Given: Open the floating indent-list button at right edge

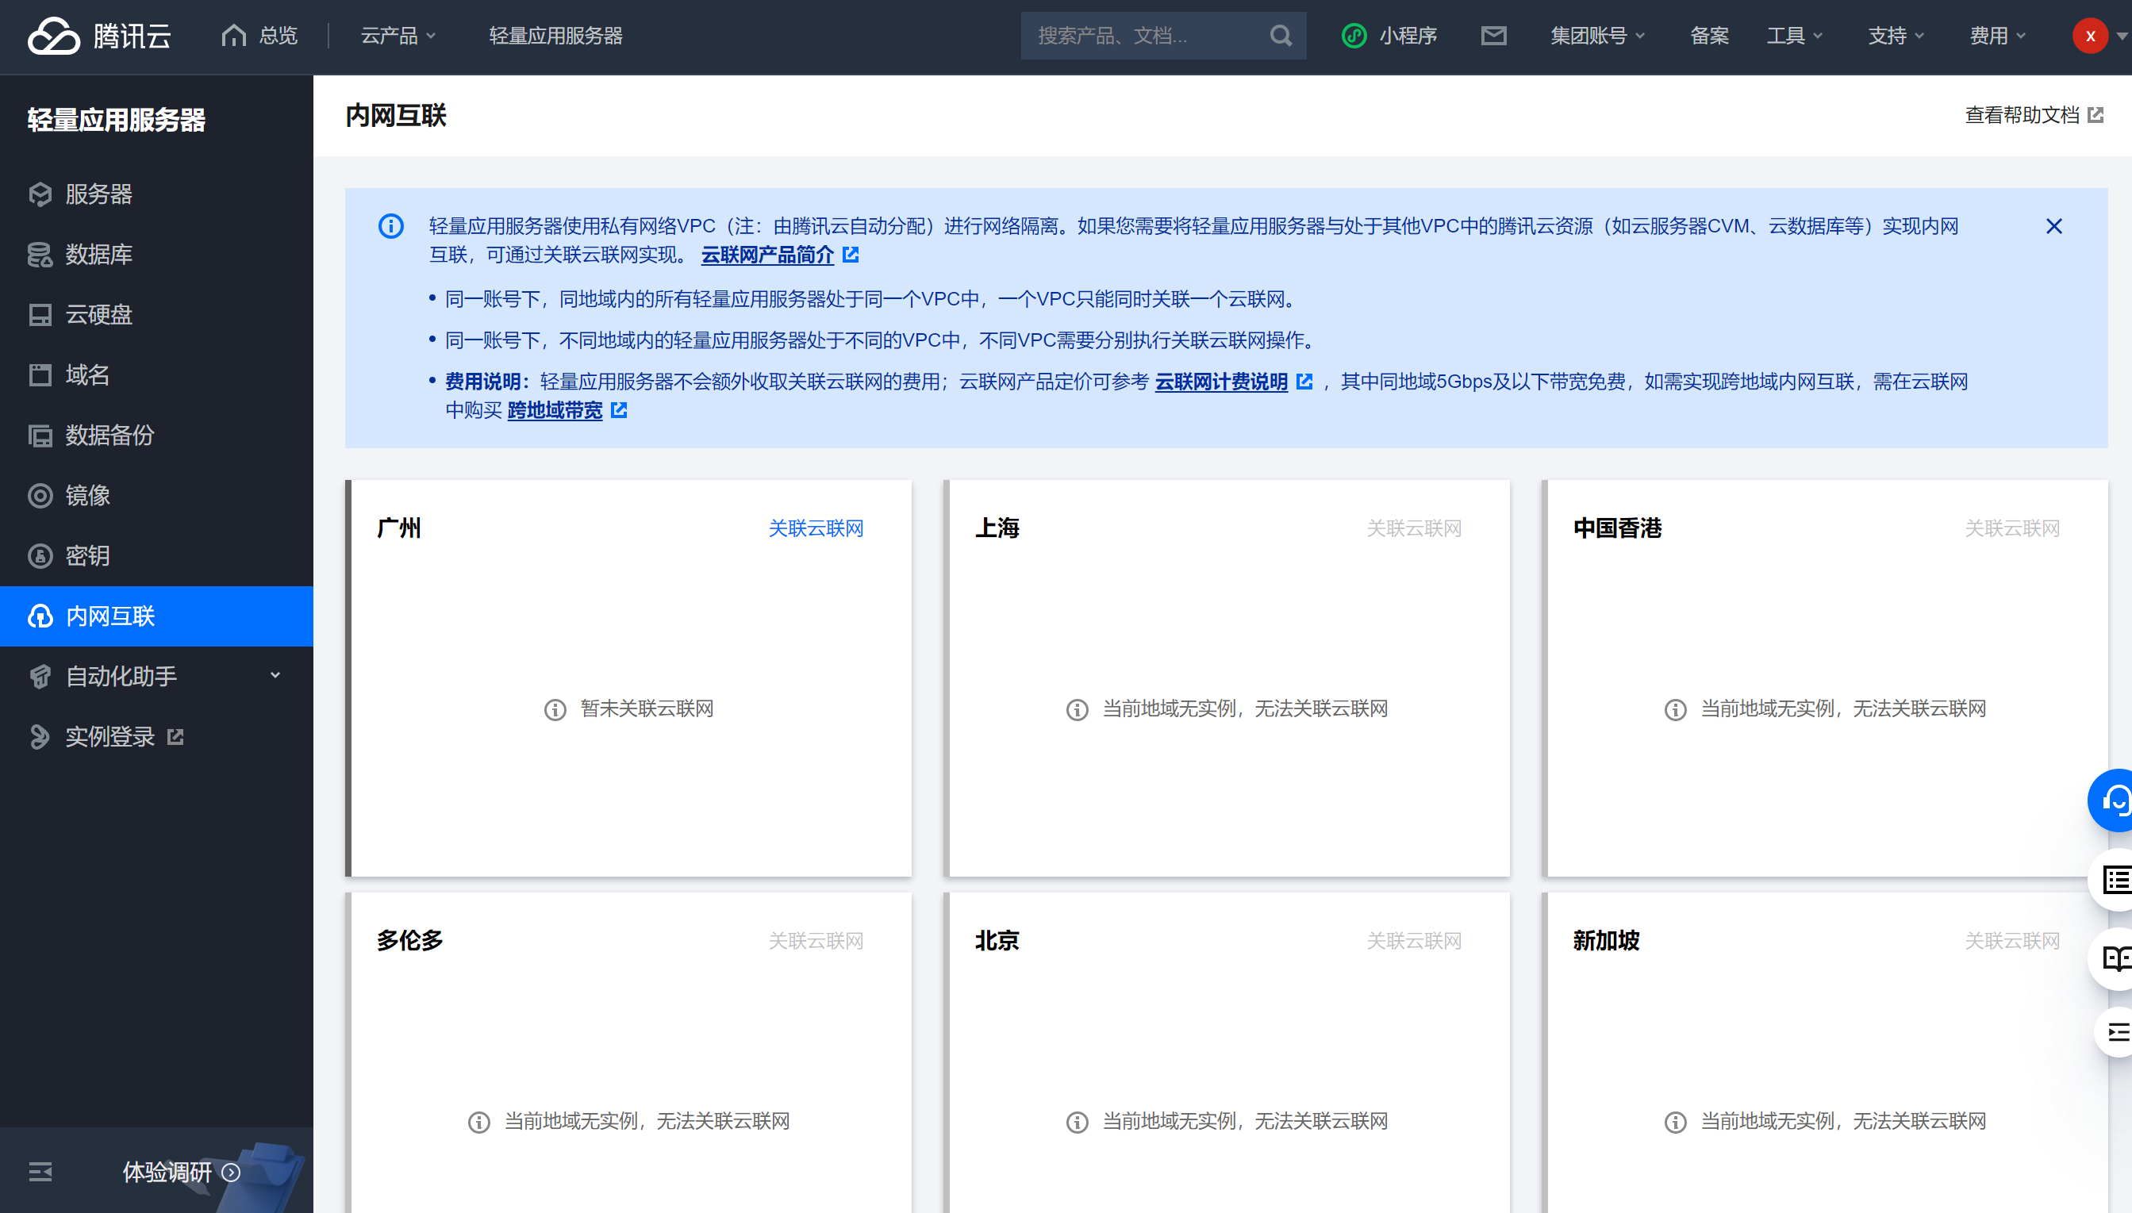Looking at the screenshot, I should tap(2115, 1033).
